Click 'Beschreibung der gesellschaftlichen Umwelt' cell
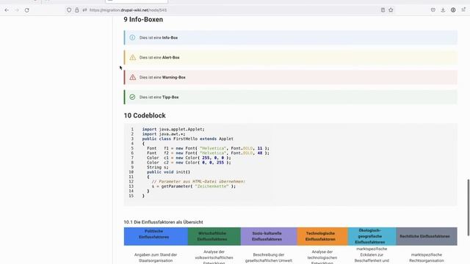 tap(269, 257)
